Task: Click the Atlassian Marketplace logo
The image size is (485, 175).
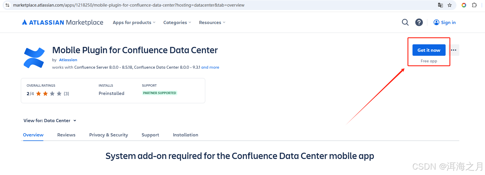Action: (63, 22)
